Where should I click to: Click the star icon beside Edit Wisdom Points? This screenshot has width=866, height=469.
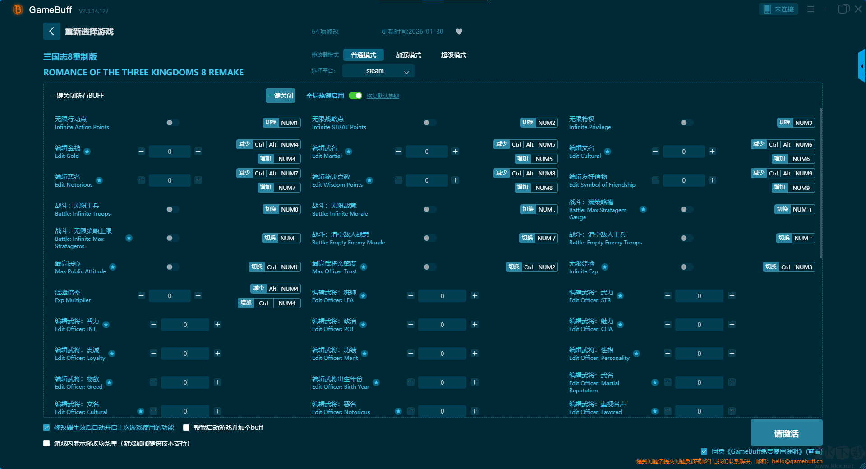(369, 180)
